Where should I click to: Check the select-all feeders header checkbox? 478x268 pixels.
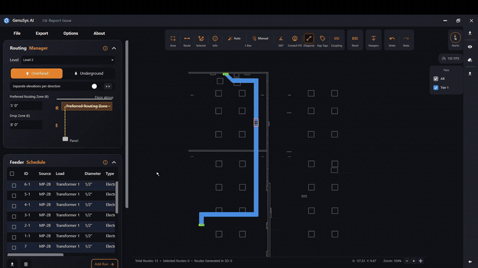click(12, 174)
